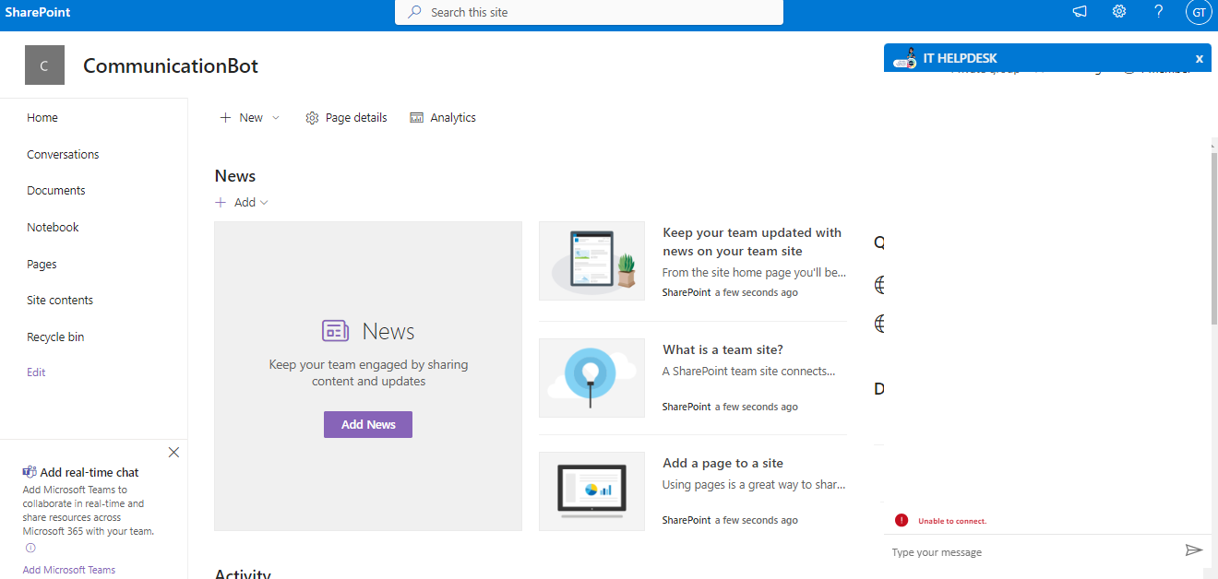Click the Page details gear icon
The image size is (1218, 579).
point(312,118)
